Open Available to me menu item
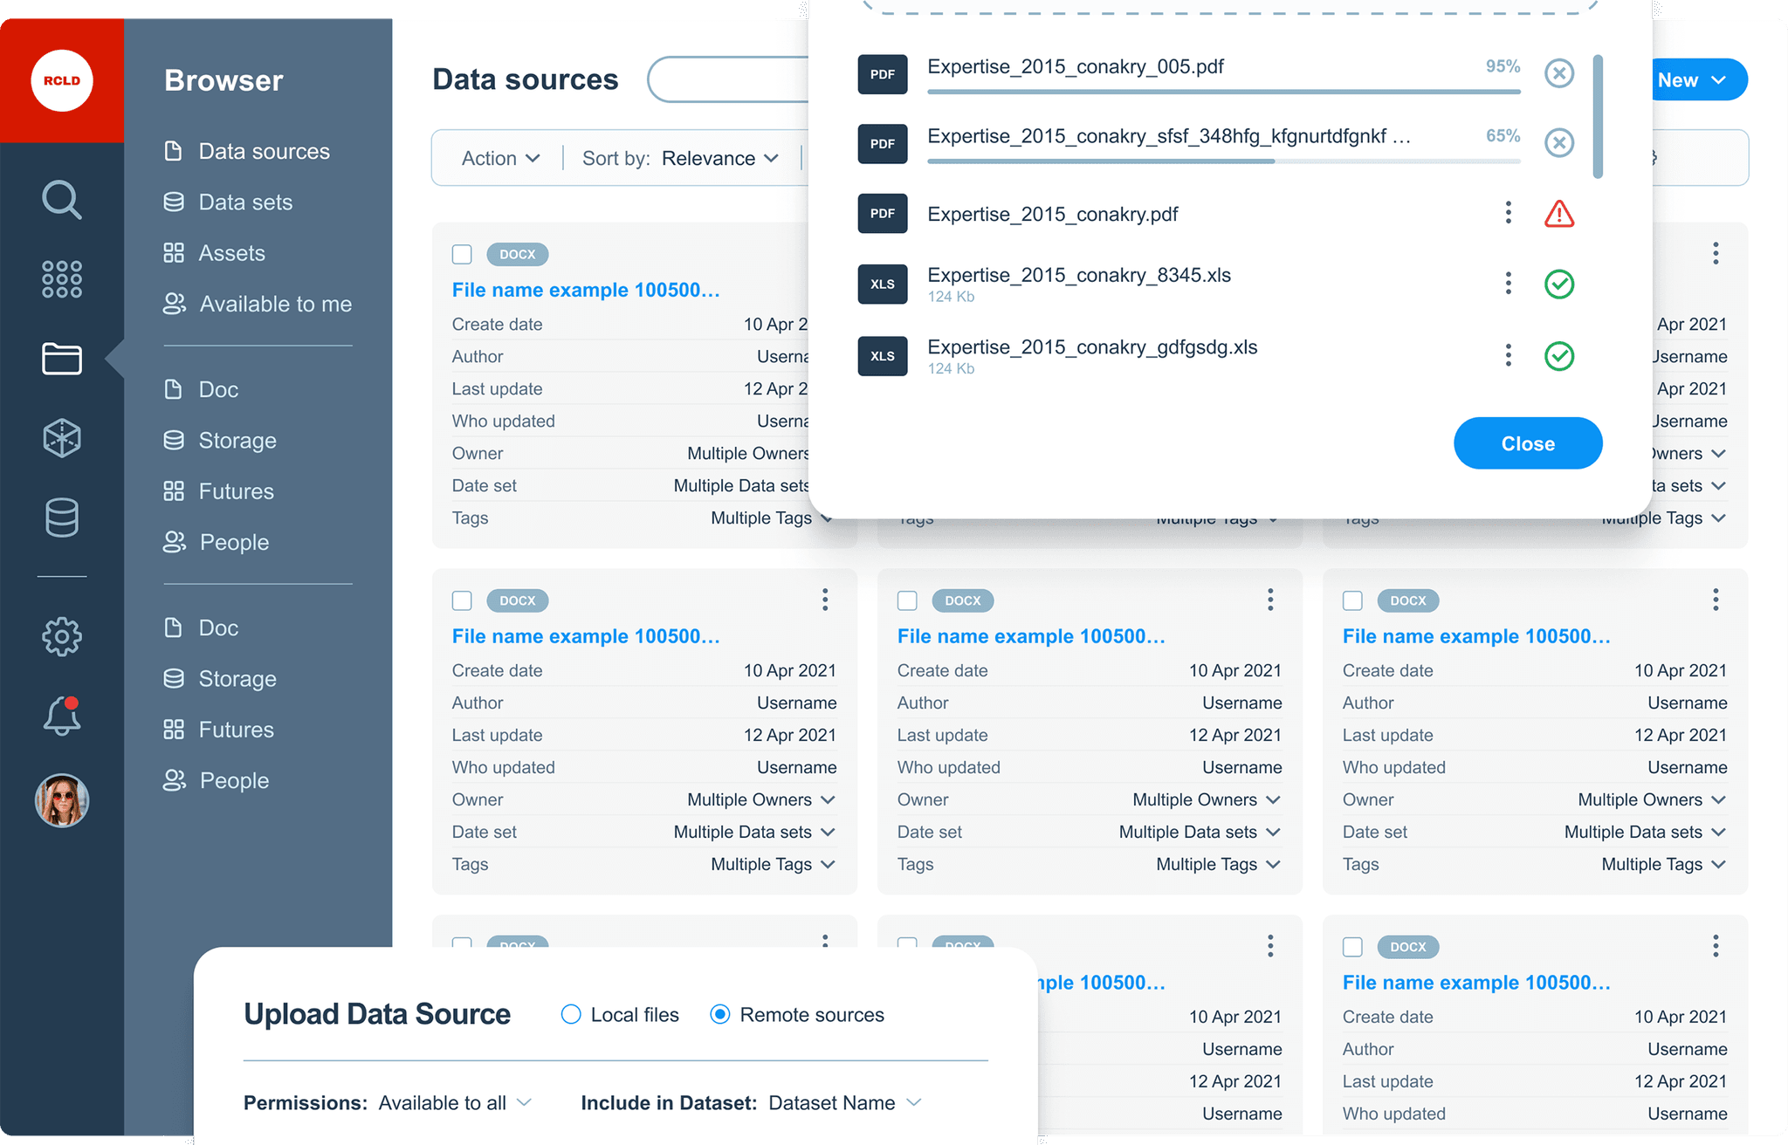Image resolution: width=1788 pixels, height=1145 pixels. [x=274, y=304]
